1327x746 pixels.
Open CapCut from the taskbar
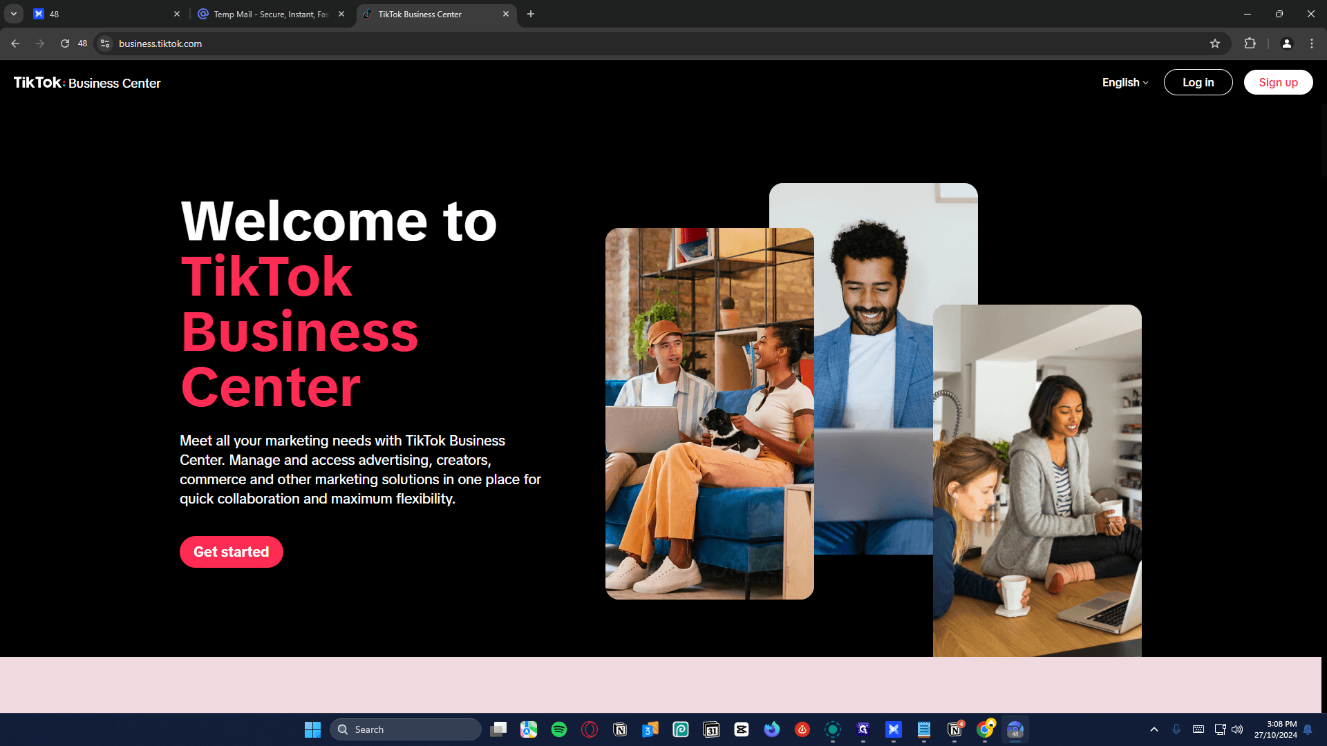pyautogui.click(x=742, y=729)
